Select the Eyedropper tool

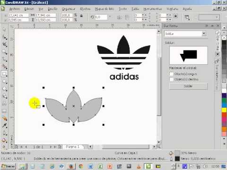coord(4,126)
